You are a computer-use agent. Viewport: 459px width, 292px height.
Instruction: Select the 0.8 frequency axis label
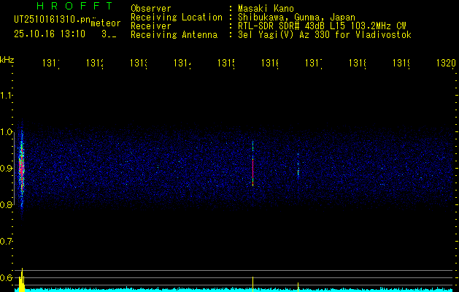[x=7, y=205]
